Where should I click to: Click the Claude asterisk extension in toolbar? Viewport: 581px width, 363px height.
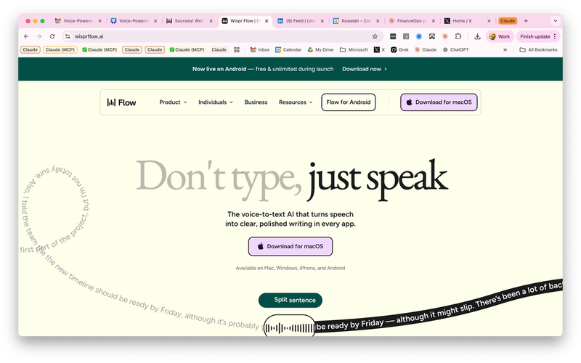click(x=444, y=36)
